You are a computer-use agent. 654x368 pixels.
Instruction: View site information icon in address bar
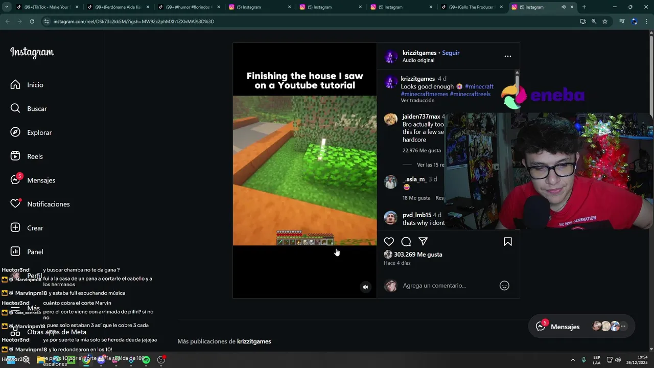[x=46, y=21]
